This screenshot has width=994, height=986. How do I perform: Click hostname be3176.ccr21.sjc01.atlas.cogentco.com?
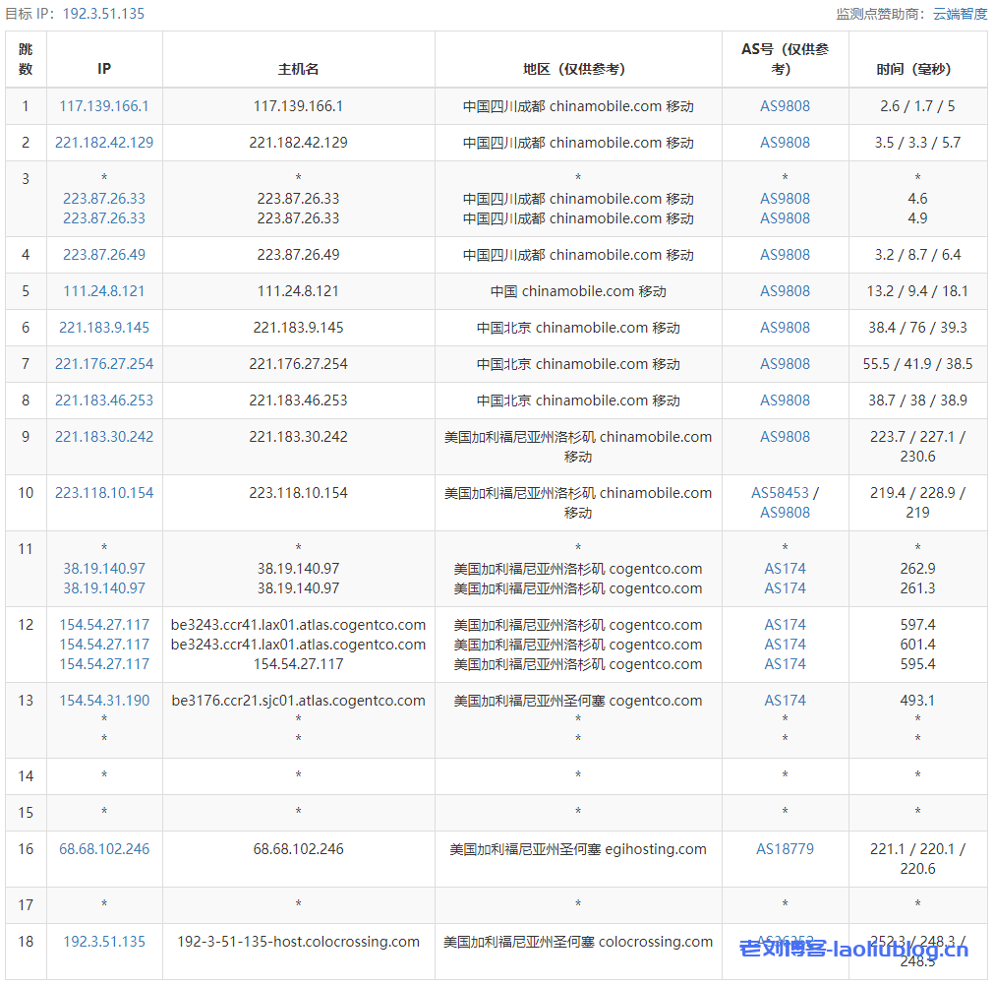tap(298, 701)
